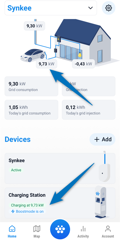Click the yellow light bulb icon

pos(80,55)
